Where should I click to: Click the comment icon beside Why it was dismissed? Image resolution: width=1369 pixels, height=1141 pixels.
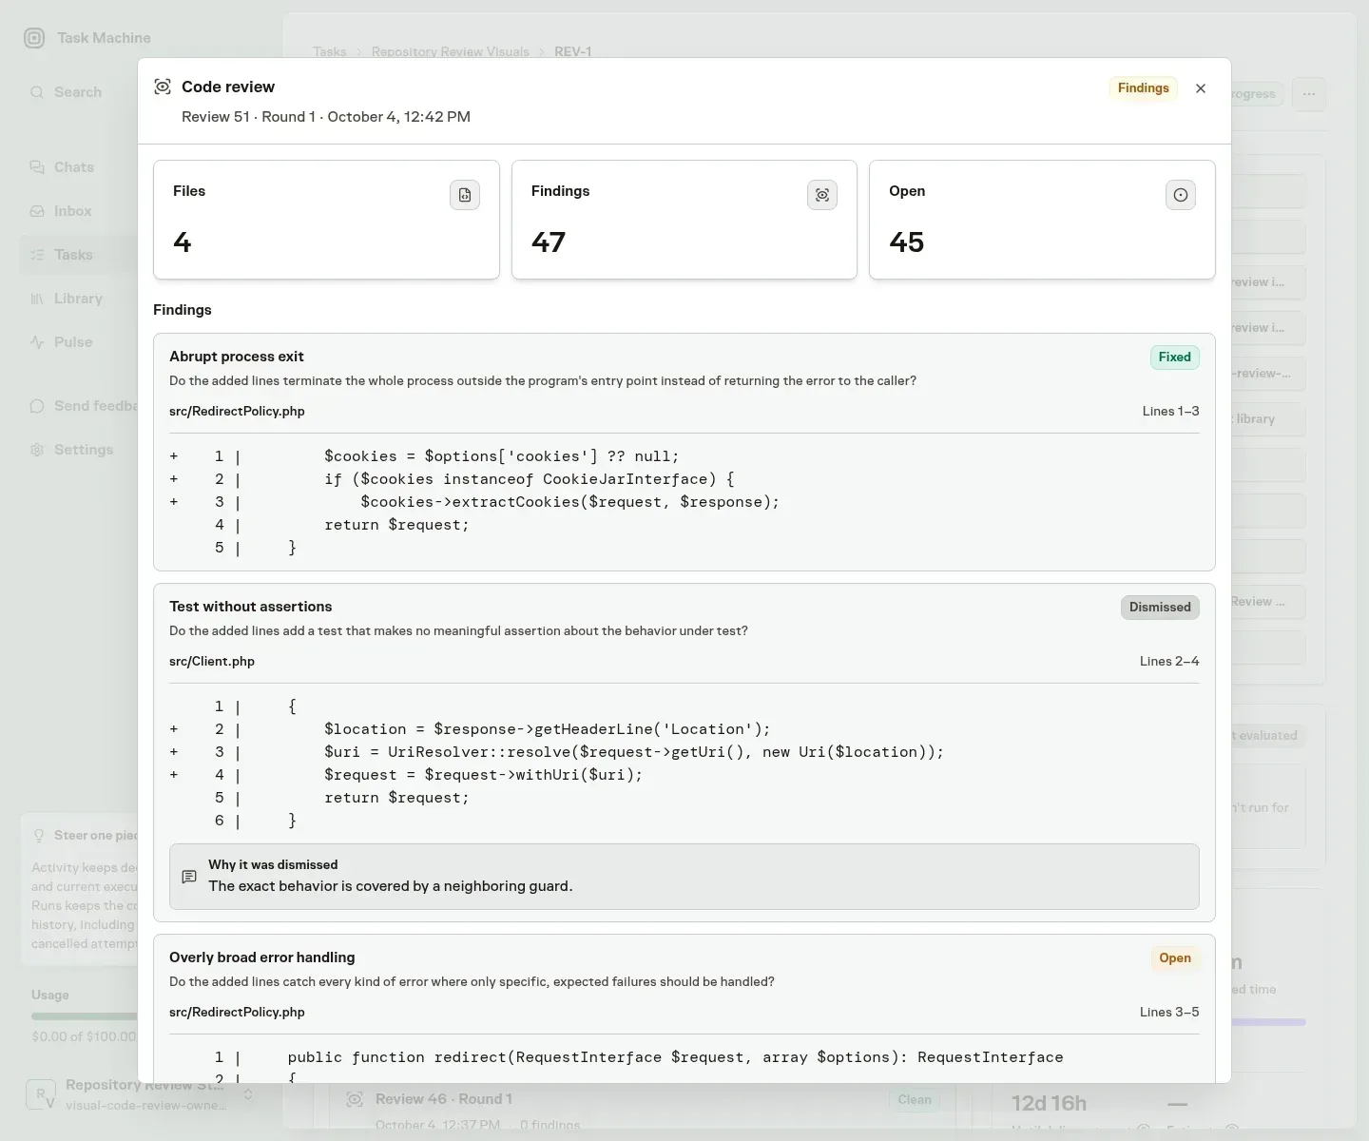[x=189, y=877]
